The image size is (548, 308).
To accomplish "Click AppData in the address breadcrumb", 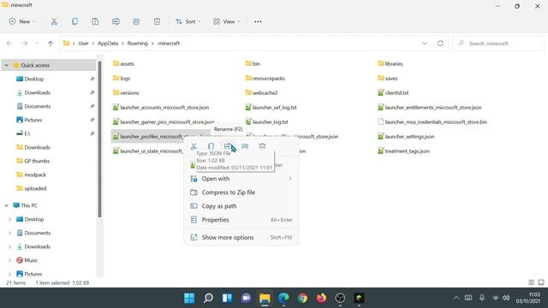I will pyautogui.click(x=108, y=44).
